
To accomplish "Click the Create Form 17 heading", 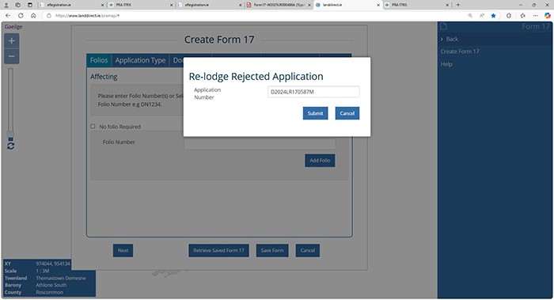I will click(219, 40).
